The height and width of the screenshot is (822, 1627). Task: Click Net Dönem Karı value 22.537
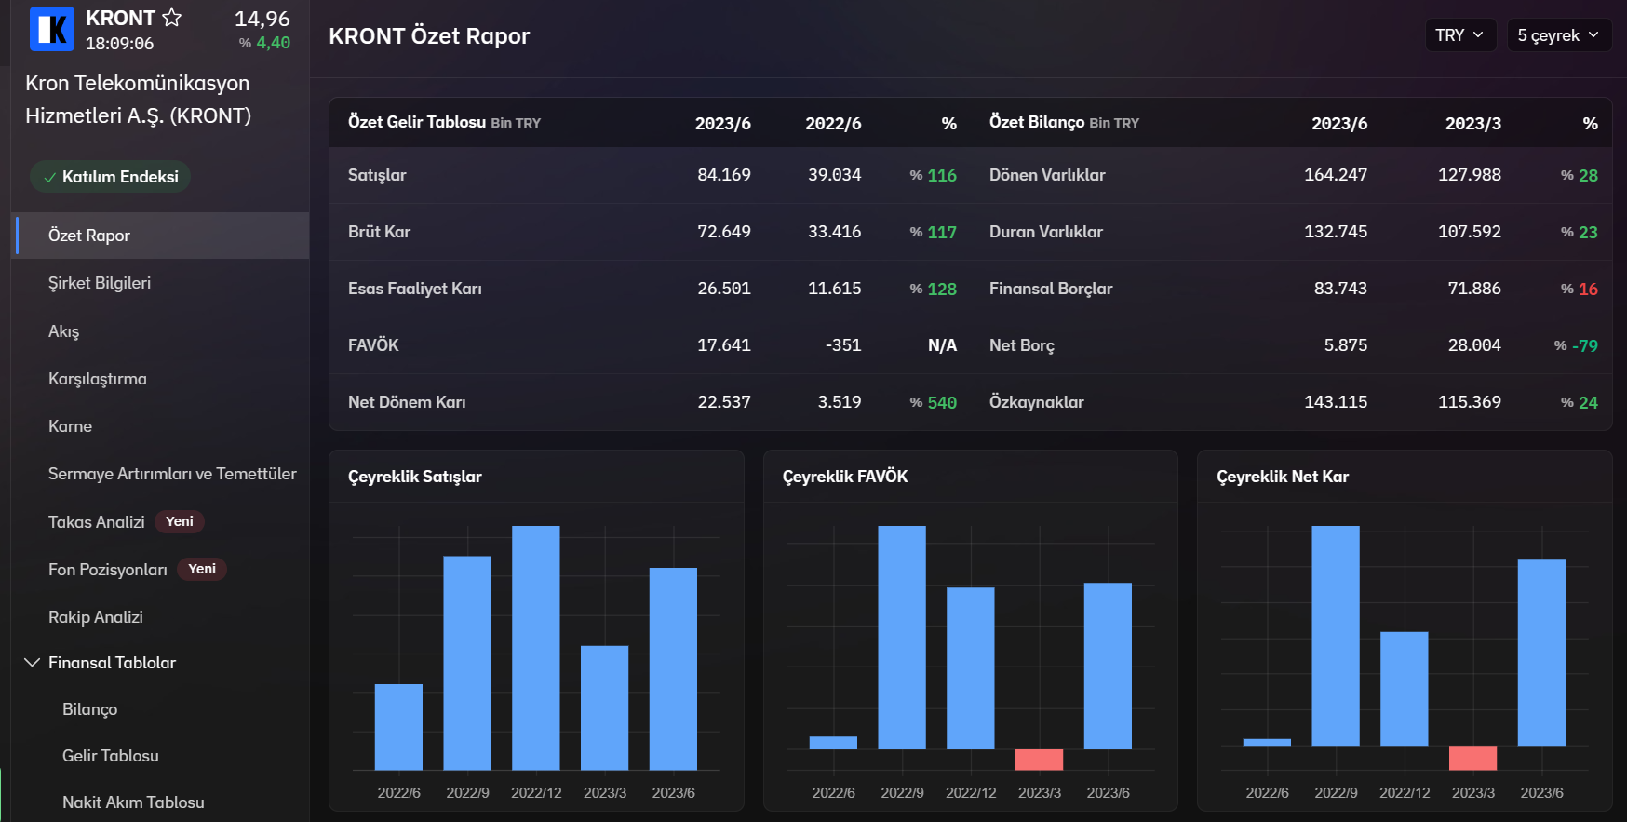[x=724, y=402]
